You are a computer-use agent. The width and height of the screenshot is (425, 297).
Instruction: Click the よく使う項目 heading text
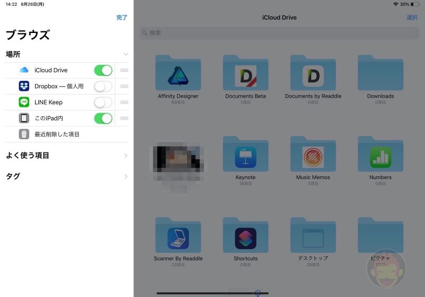coord(28,156)
